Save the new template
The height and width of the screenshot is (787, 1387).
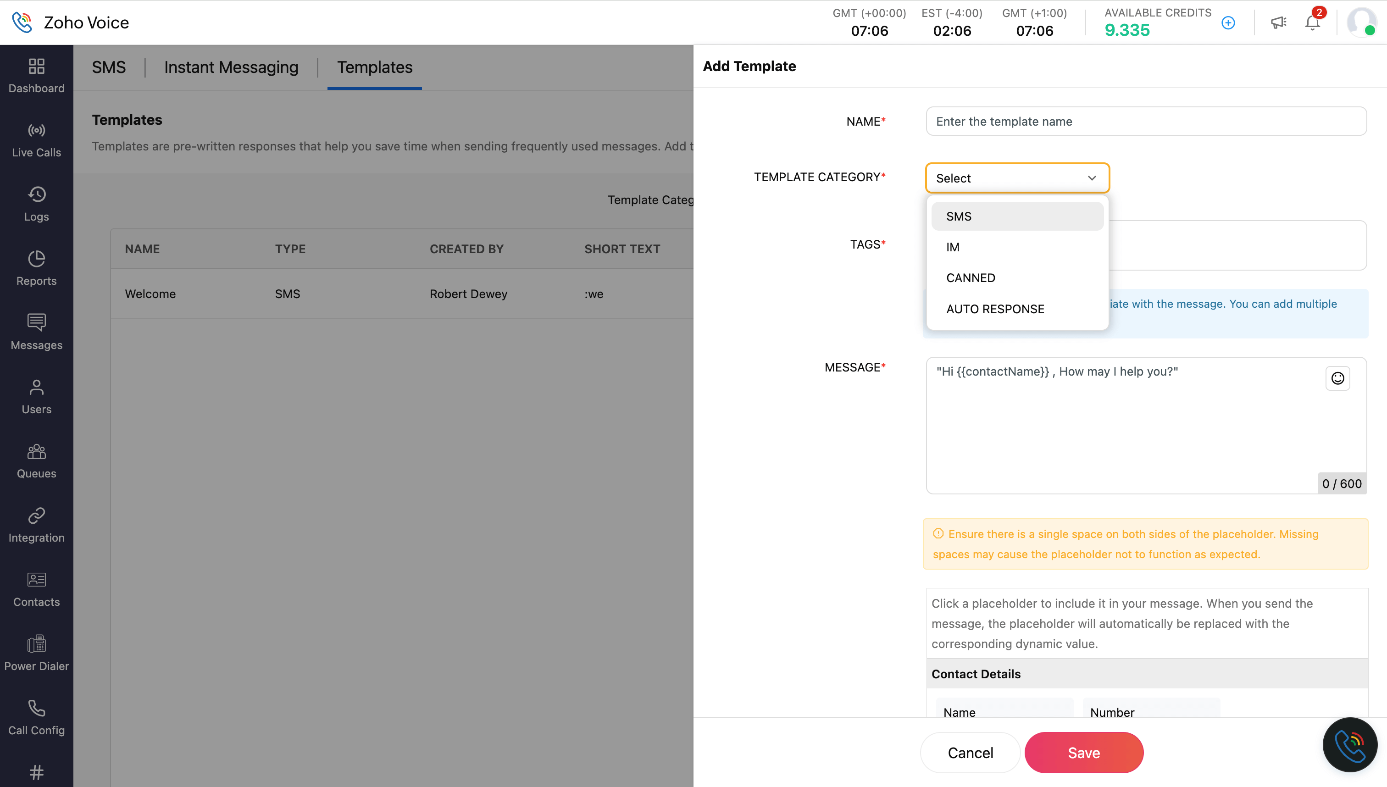[x=1083, y=752]
